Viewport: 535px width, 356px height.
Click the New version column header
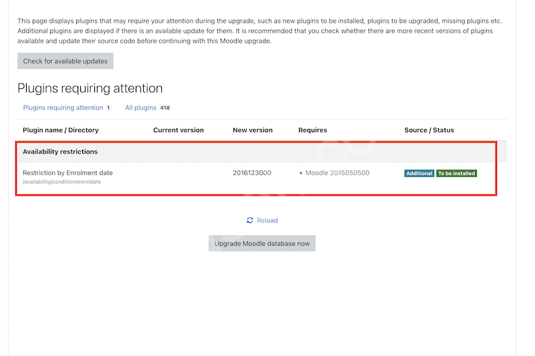(253, 130)
